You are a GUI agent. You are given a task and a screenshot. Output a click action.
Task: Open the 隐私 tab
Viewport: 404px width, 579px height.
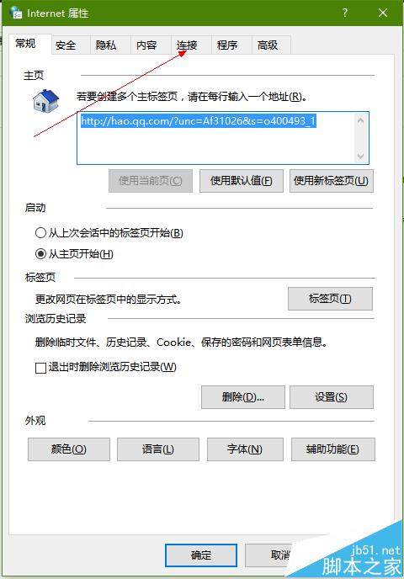click(107, 45)
